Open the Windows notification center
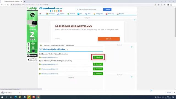This screenshot has width=176, height=99. pos(173,97)
